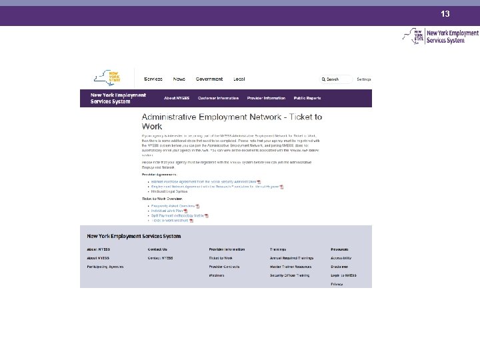The image size is (480, 360).
Task: Open Split Payment Methodology Matrix link
Action: pos(177,216)
